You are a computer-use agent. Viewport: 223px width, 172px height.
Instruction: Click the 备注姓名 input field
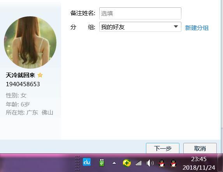[140, 13]
